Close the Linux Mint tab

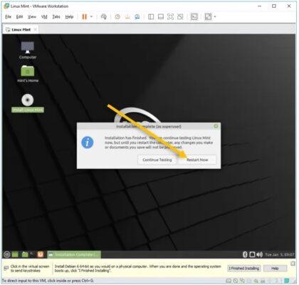click(35, 29)
